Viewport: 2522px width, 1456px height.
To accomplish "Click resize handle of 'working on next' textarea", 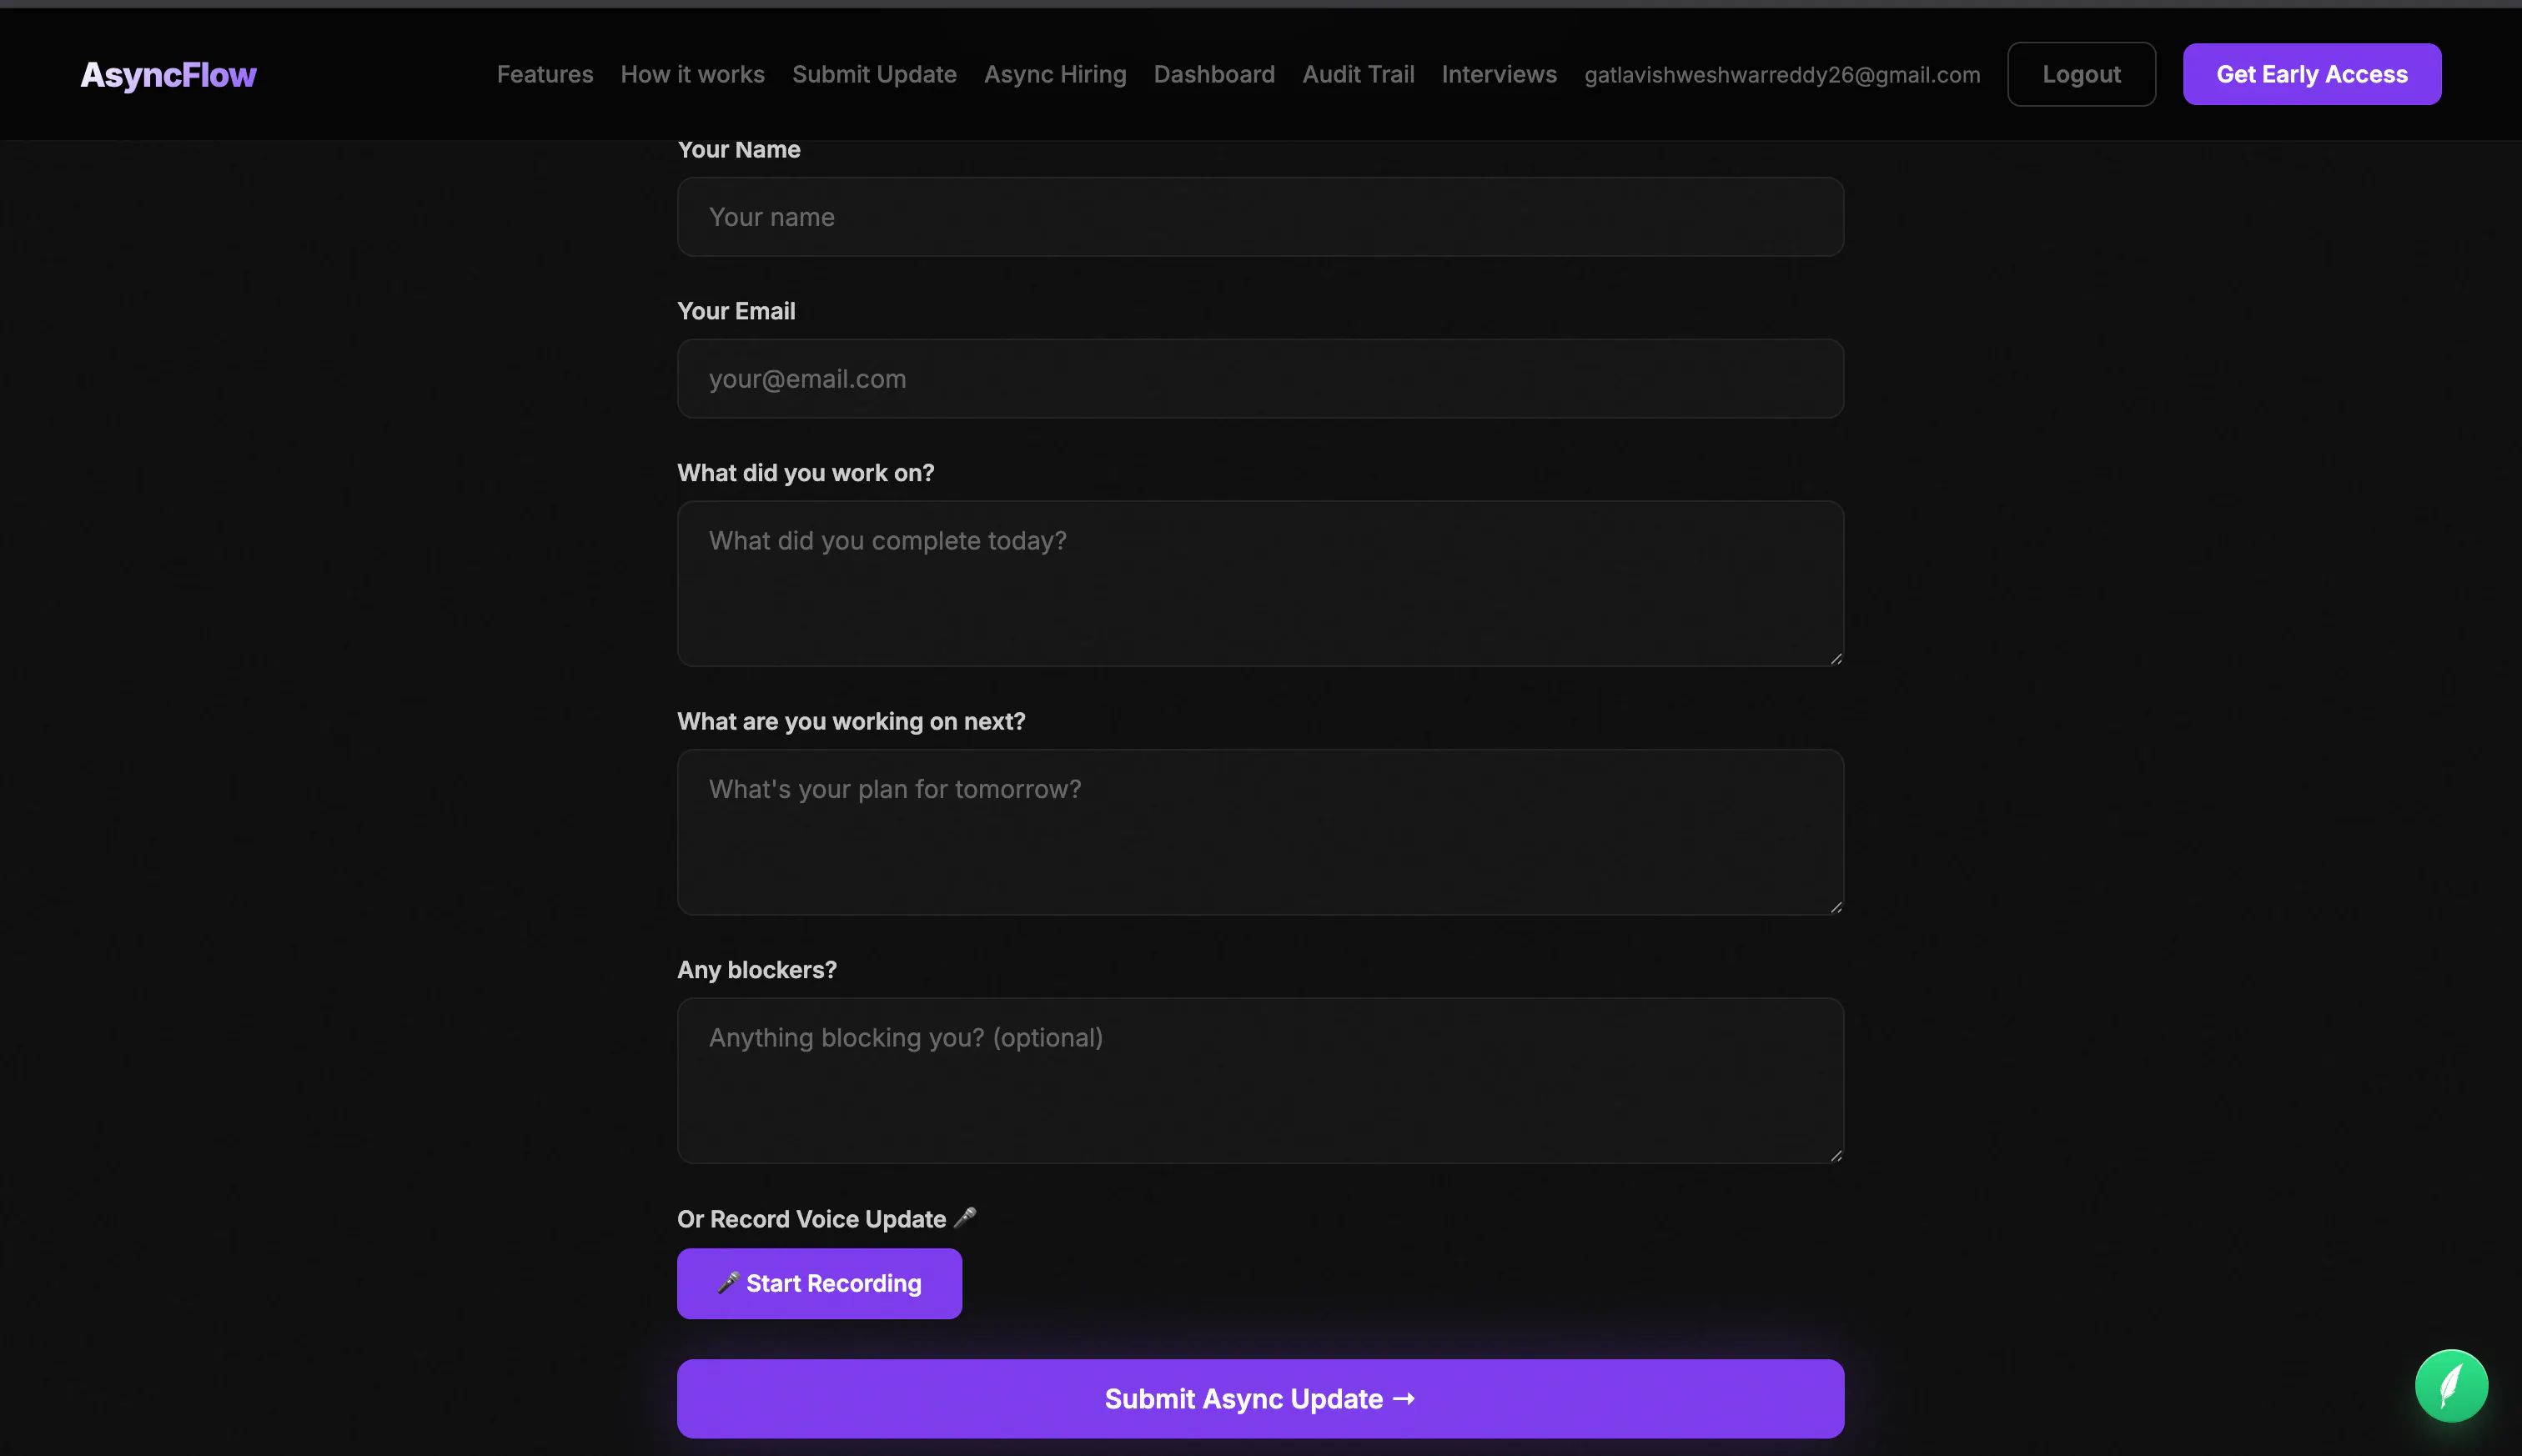I will (x=1836, y=907).
